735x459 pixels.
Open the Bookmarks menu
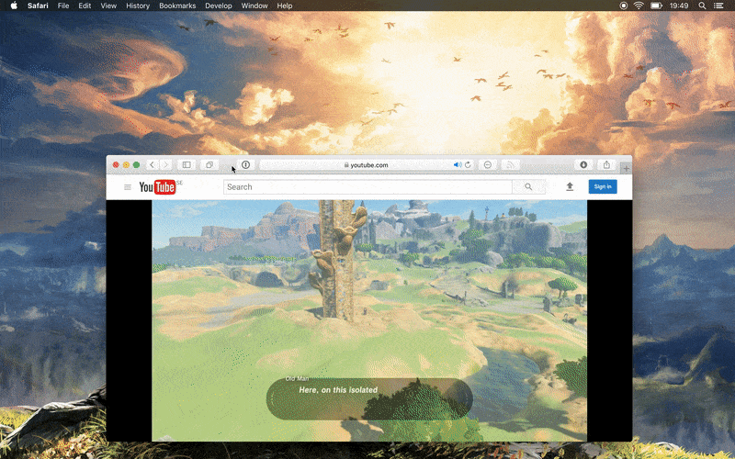tap(177, 6)
